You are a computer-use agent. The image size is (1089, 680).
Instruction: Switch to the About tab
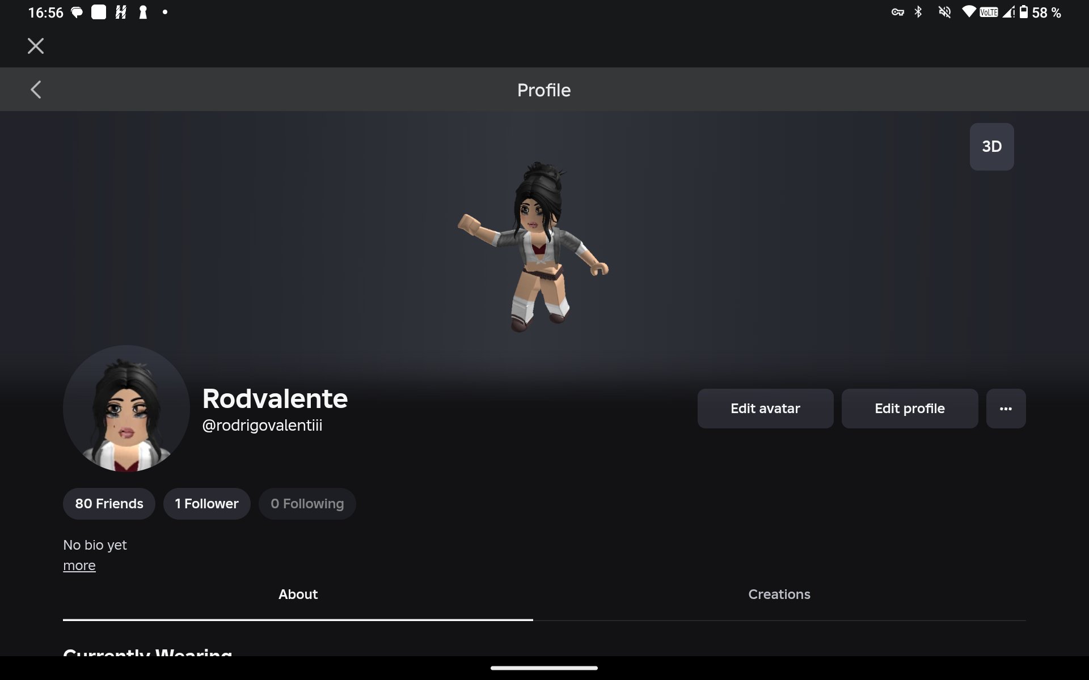click(x=298, y=594)
